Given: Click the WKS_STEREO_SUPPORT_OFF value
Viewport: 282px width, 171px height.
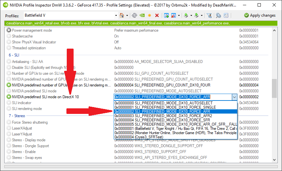Looking at the screenshot, I should 150,152.
